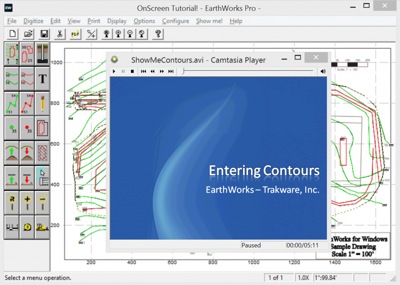Stop the tutorial video
Screen dimensions: 400x285
click(x=132, y=71)
